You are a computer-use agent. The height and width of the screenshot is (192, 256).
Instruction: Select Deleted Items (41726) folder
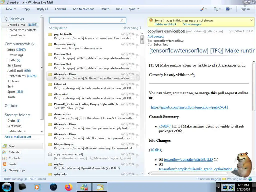pos(22,76)
